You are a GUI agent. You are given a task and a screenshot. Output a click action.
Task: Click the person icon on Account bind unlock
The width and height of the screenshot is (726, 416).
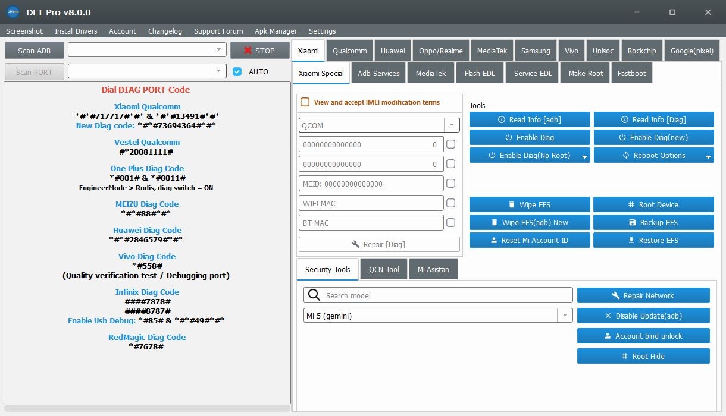608,336
